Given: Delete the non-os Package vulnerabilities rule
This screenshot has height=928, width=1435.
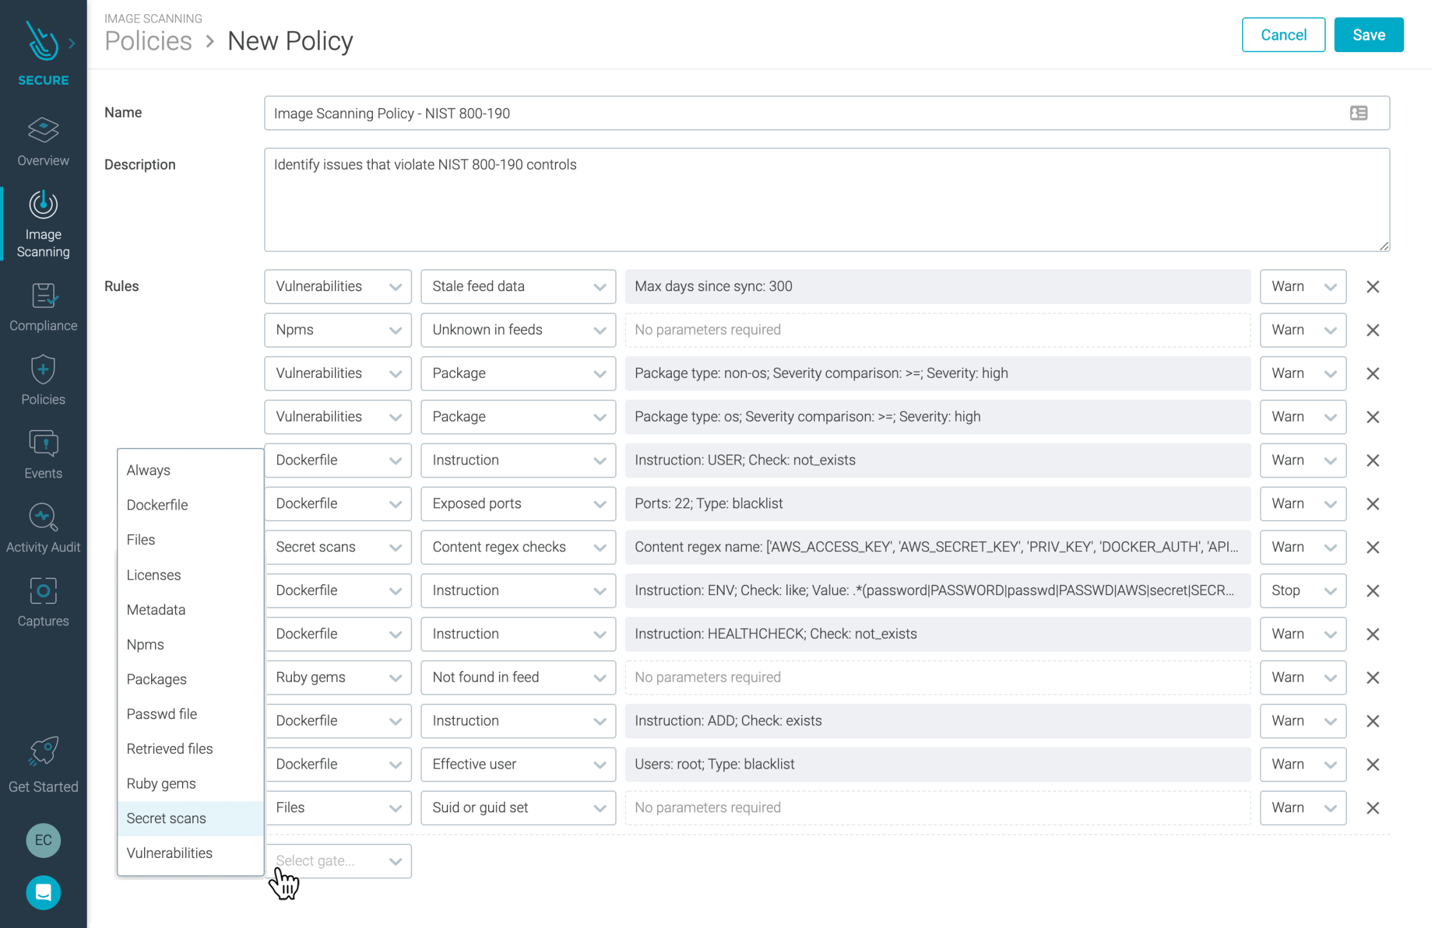Looking at the screenshot, I should (x=1373, y=373).
